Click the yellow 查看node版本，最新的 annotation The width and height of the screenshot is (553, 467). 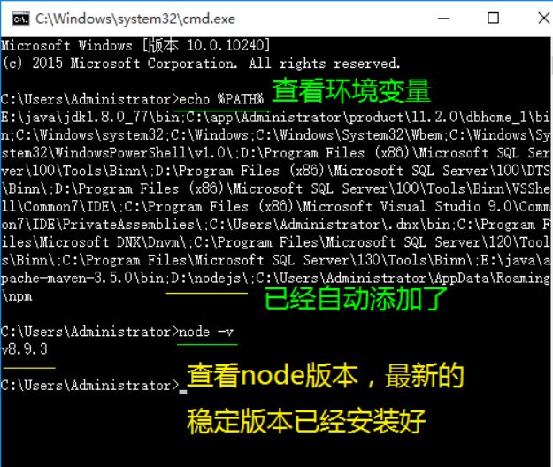point(326,376)
